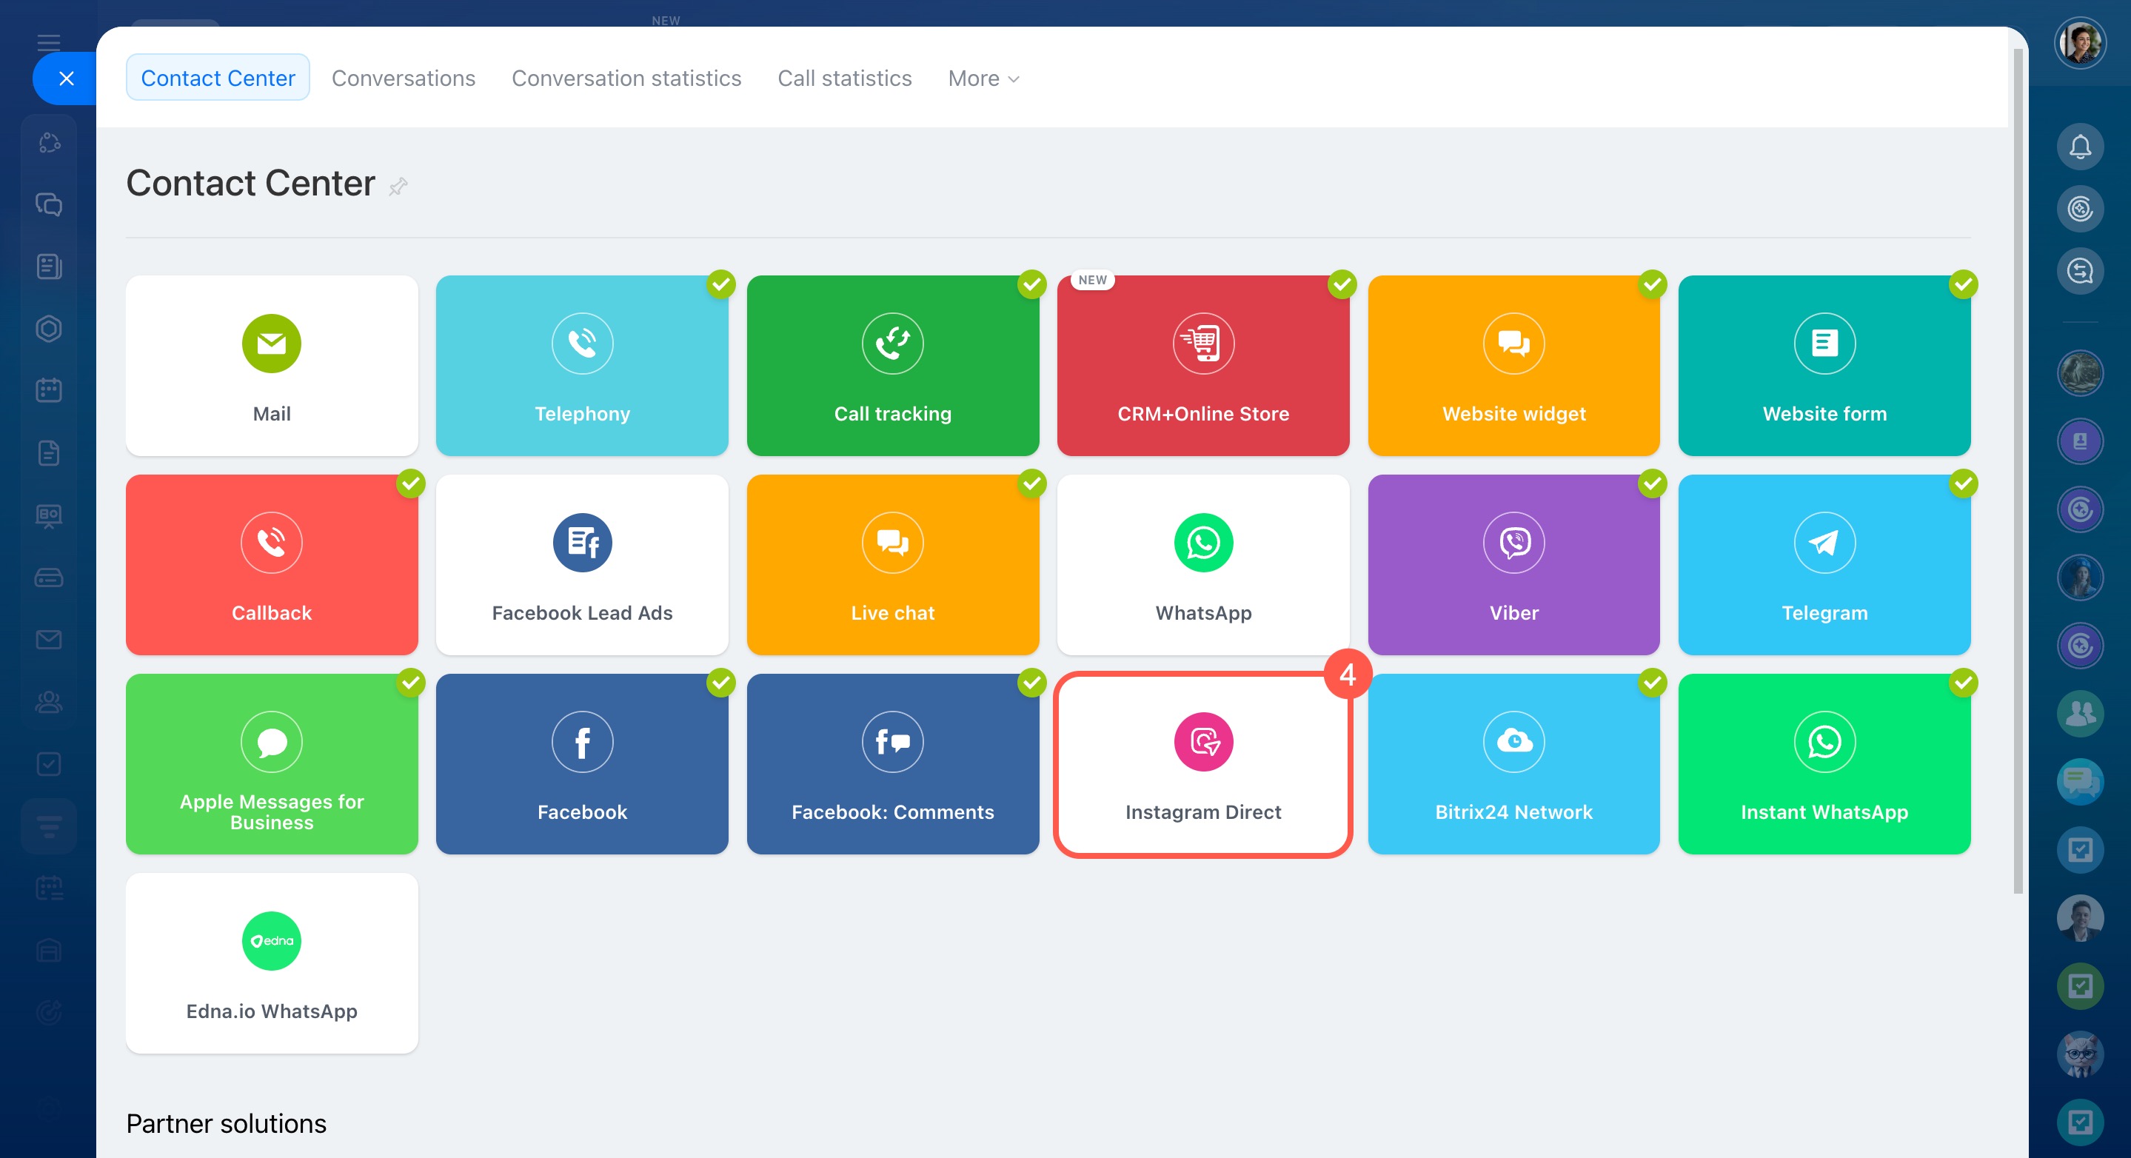The height and width of the screenshot is (1158, 2131).
Task: Open the Edna.io WhatsApp tile
Action: point(271,963)
